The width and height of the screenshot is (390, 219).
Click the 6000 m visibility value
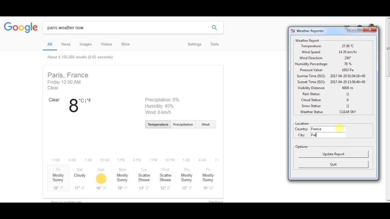point(348,88)
